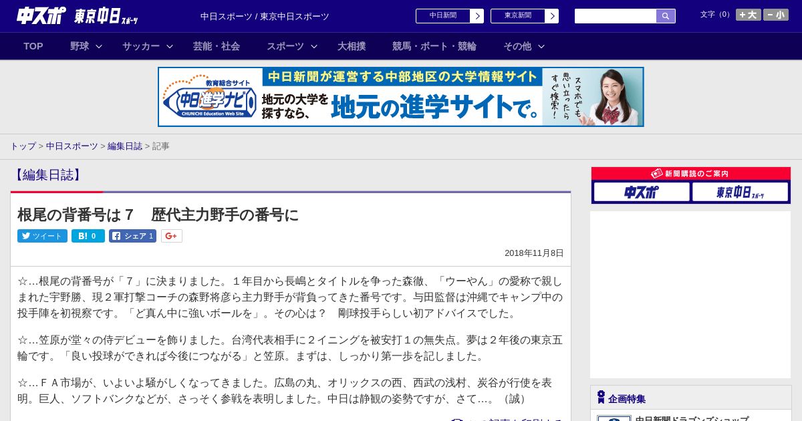
Task: Expand the サッカー dropdown chevron
Action: tap(170, 46)
